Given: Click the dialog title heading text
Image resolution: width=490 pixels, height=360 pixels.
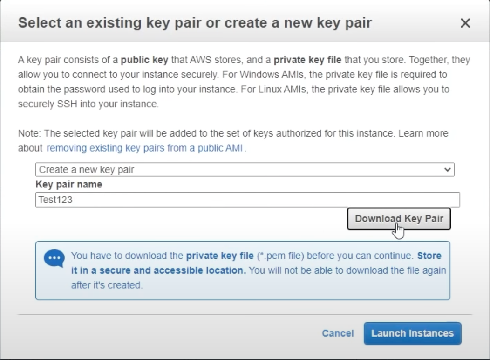Looking at the screenshot, I should [x=195, y=22].
